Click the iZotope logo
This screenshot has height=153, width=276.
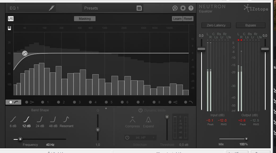click(x=256, y=8)
